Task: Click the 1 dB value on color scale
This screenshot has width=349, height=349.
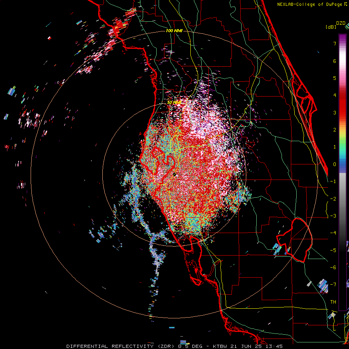Action: tap(335, 147)
